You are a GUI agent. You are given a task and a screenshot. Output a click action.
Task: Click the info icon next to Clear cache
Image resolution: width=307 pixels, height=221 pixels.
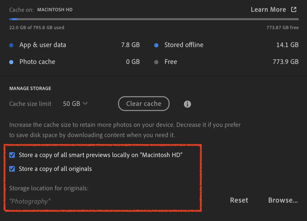tap(187, 104)
